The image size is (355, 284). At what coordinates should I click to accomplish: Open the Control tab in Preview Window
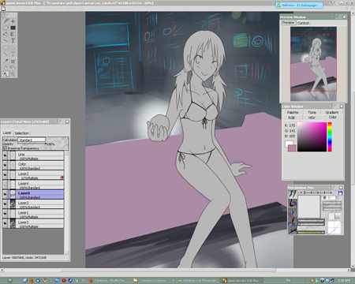coord(303,23)
